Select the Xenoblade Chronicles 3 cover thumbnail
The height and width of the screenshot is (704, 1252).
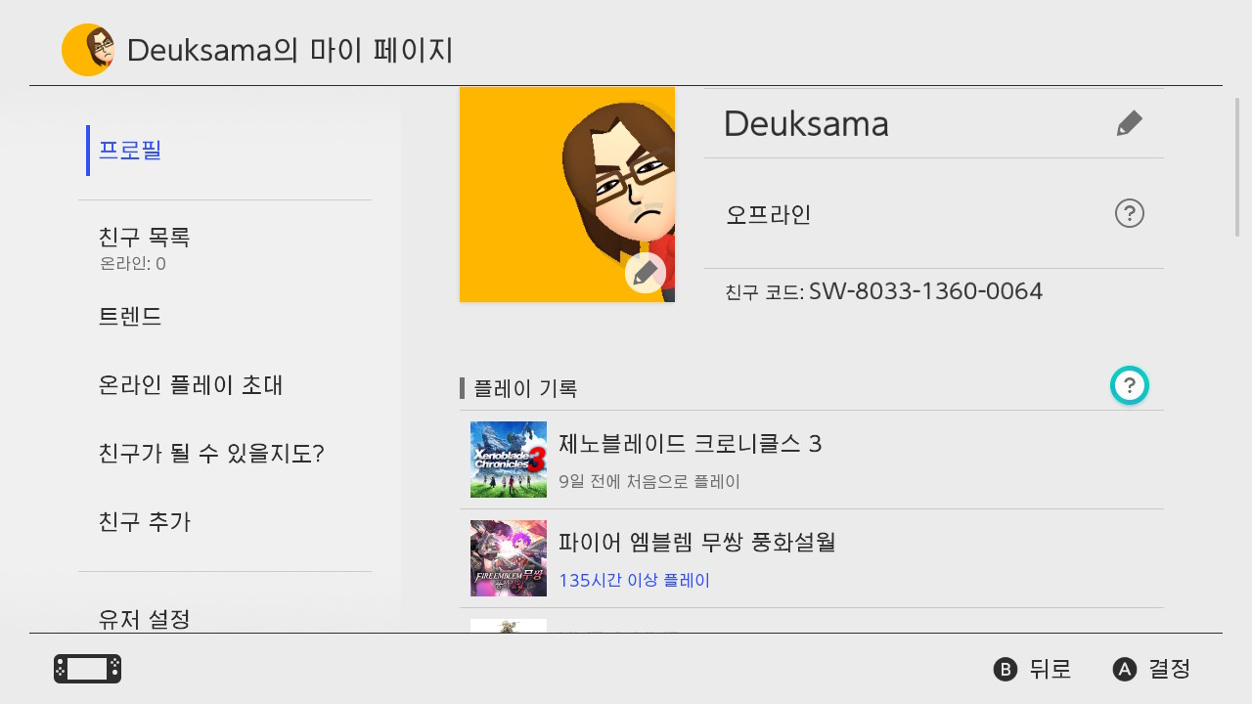[x=509, y=460]
